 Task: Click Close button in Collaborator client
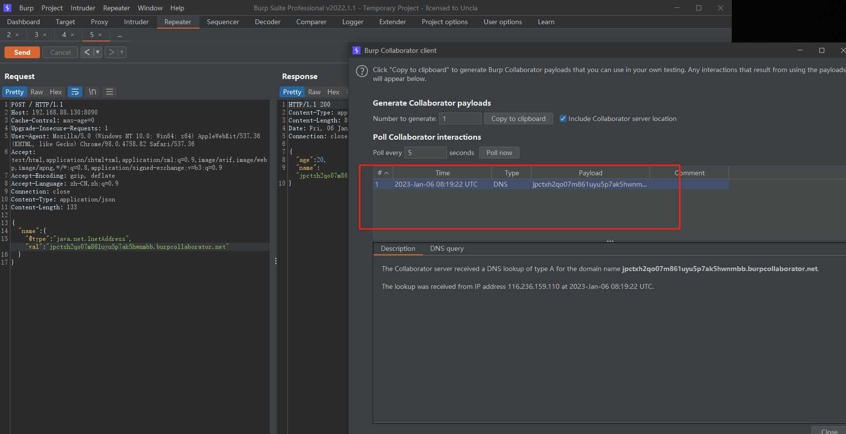[829, 431]
